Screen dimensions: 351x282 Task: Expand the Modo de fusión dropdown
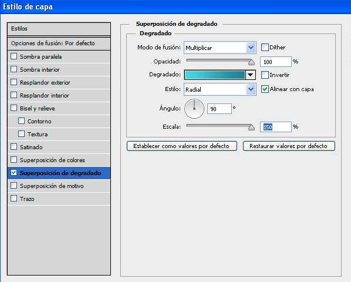pyautogui.click(x=251, y=48)
